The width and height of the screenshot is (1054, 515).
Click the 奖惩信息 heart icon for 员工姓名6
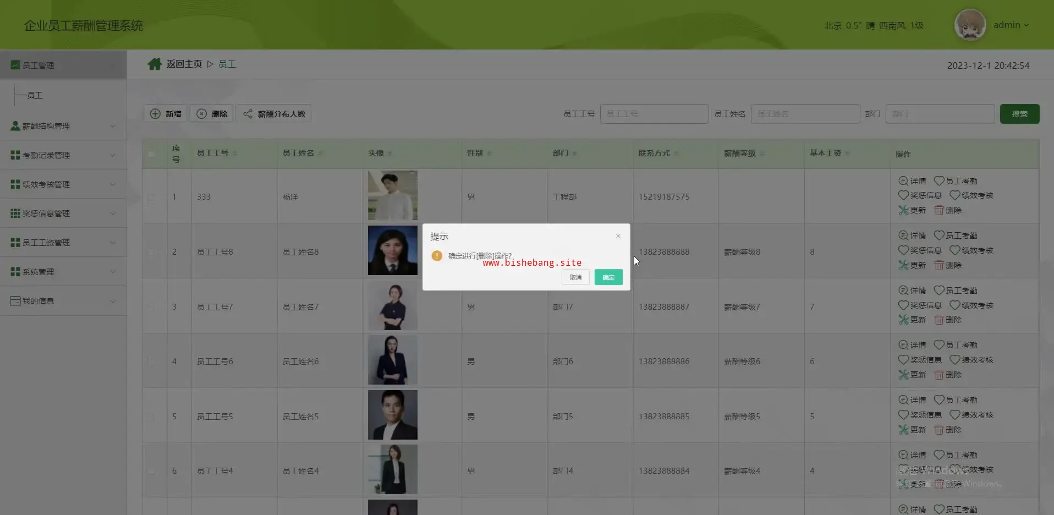[x=903, y=359]
